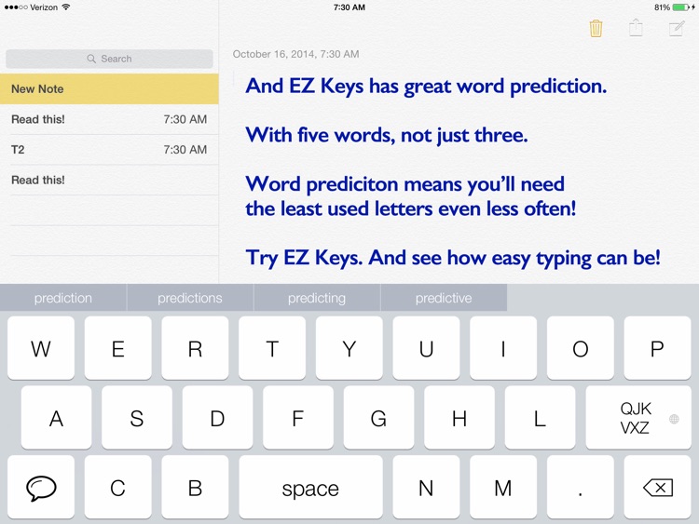
Task: Tap the 7:30 AM clock in status bar
Action: tap(349, 7)
